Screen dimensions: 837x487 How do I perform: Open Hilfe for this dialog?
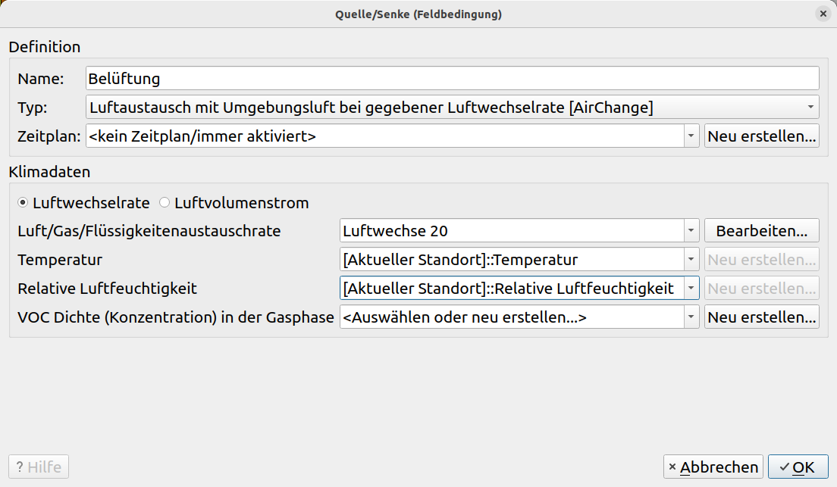pos(39,467)
